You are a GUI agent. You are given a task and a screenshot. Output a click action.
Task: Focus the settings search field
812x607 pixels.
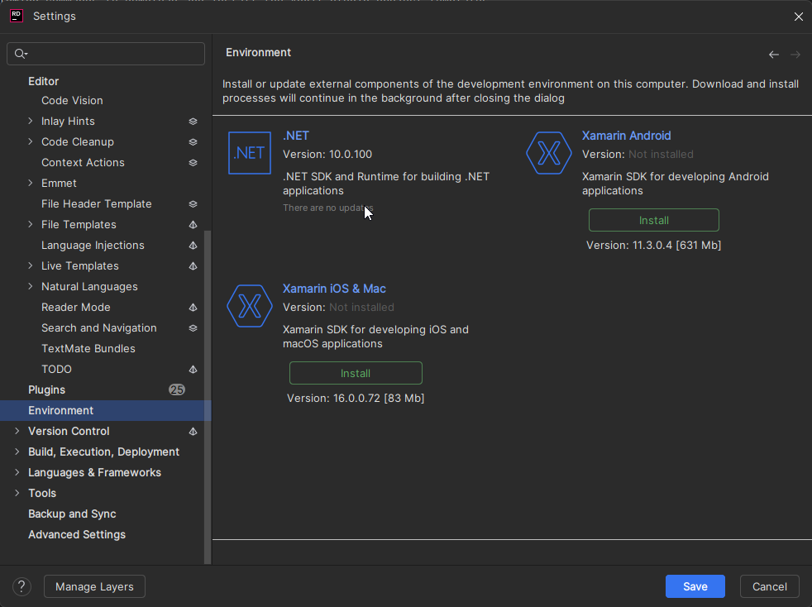pos(116,54)
